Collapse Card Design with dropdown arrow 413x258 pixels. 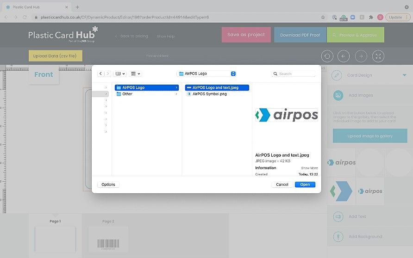point(404,75)
